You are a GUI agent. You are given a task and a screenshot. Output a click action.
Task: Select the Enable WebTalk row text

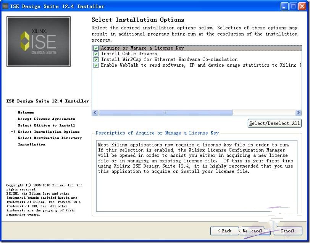201,65
